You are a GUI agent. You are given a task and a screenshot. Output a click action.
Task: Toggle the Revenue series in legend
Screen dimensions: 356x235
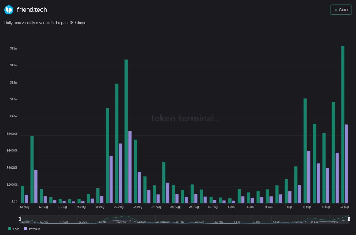pyautogui.click(x=32, y=229)
